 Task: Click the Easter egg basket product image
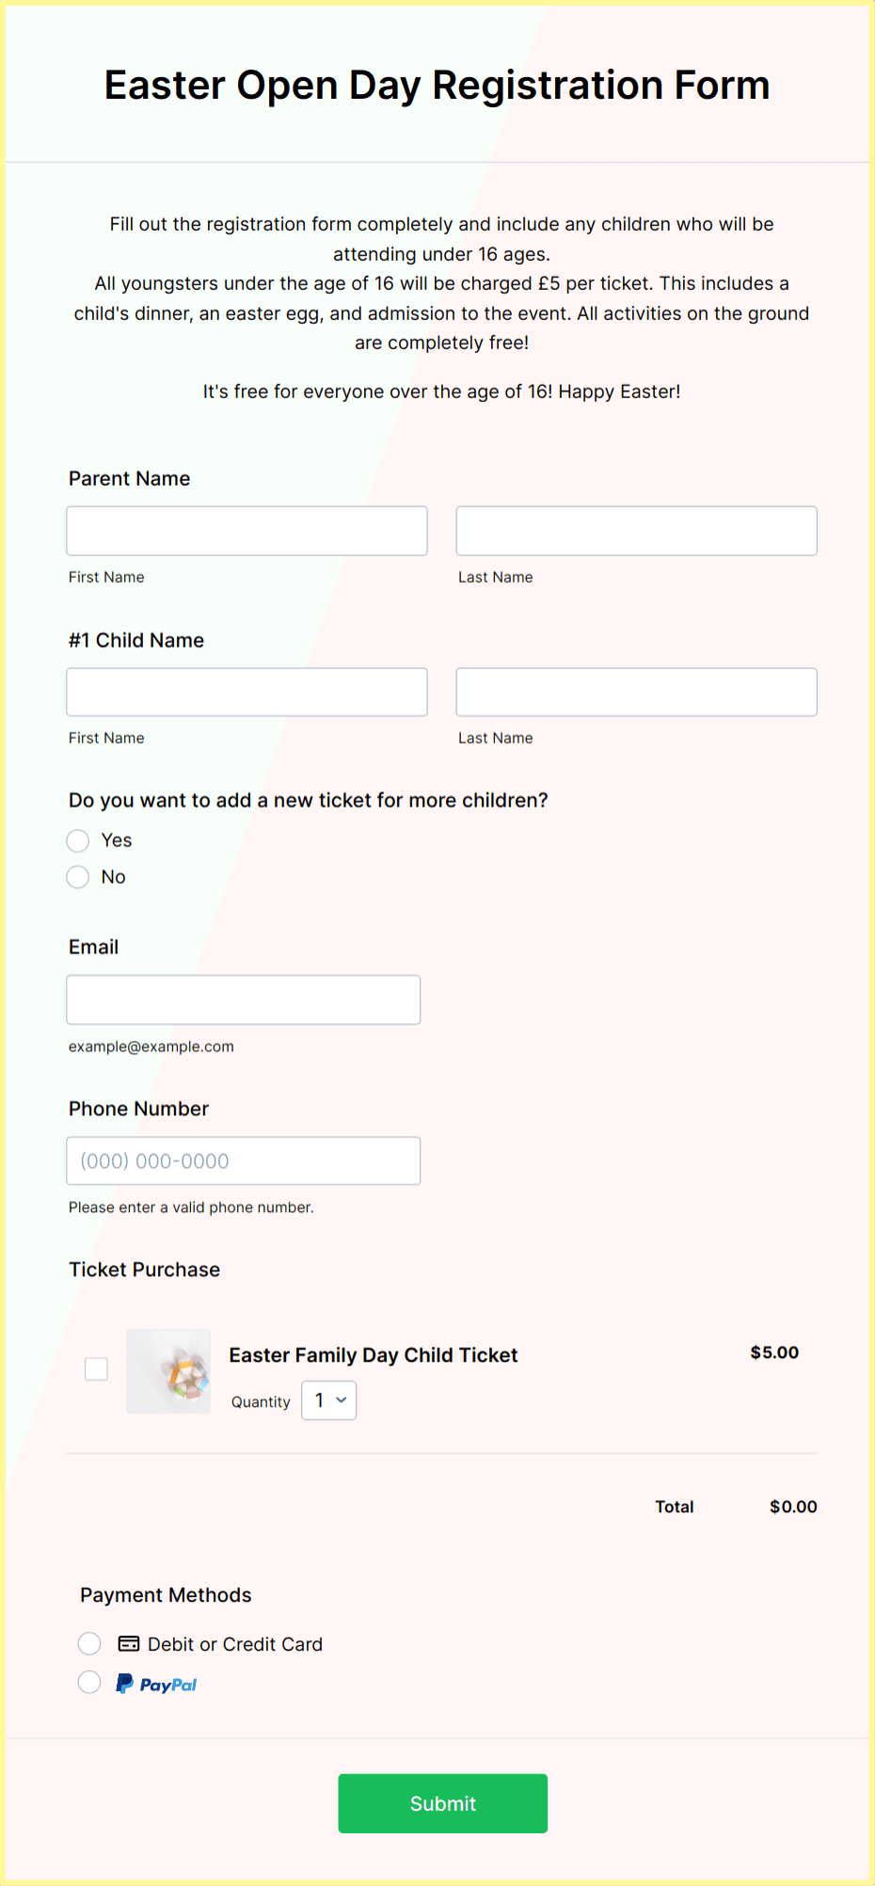pos(168,1371)
